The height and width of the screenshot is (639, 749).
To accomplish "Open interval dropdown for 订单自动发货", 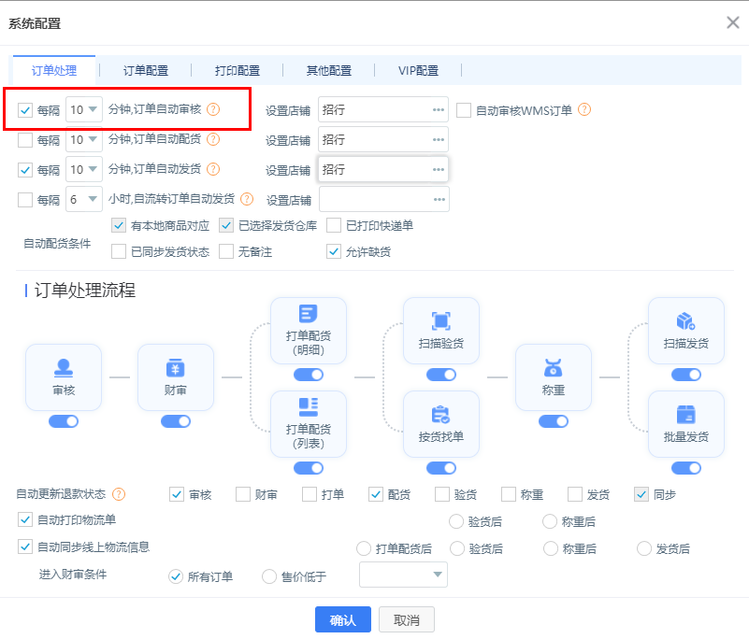I will (84, 169).
